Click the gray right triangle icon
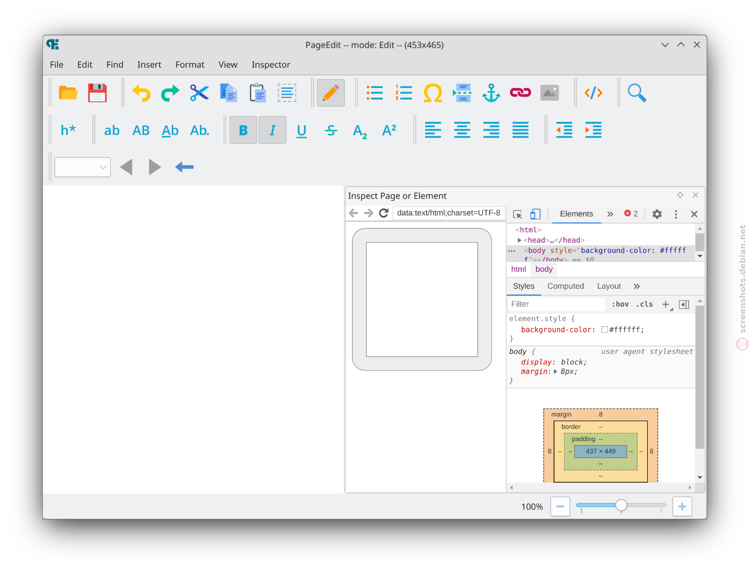 [x=155, y=167]
